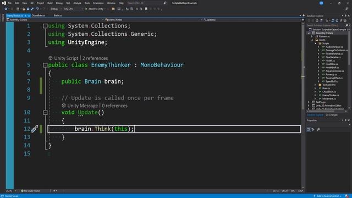Open the Test menu
The image size is (352, 198).
click(68, 3)
